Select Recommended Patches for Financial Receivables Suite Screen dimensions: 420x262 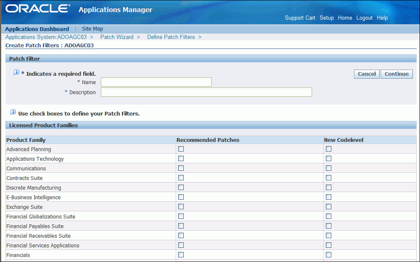pyautogui.click(x=181, y=236)
